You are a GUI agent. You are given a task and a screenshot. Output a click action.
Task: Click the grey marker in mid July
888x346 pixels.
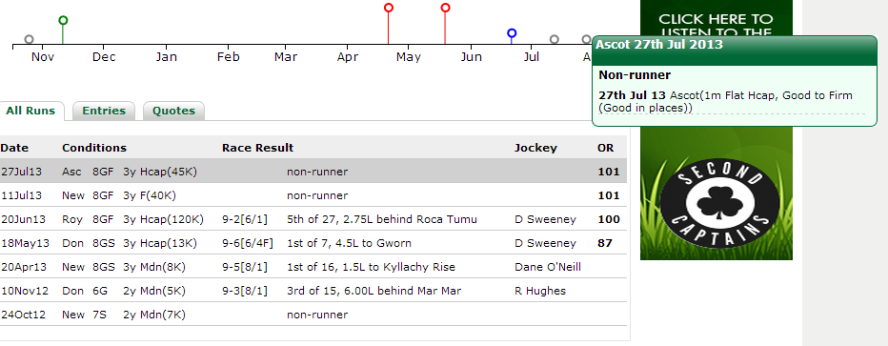[x=555, y=39]
